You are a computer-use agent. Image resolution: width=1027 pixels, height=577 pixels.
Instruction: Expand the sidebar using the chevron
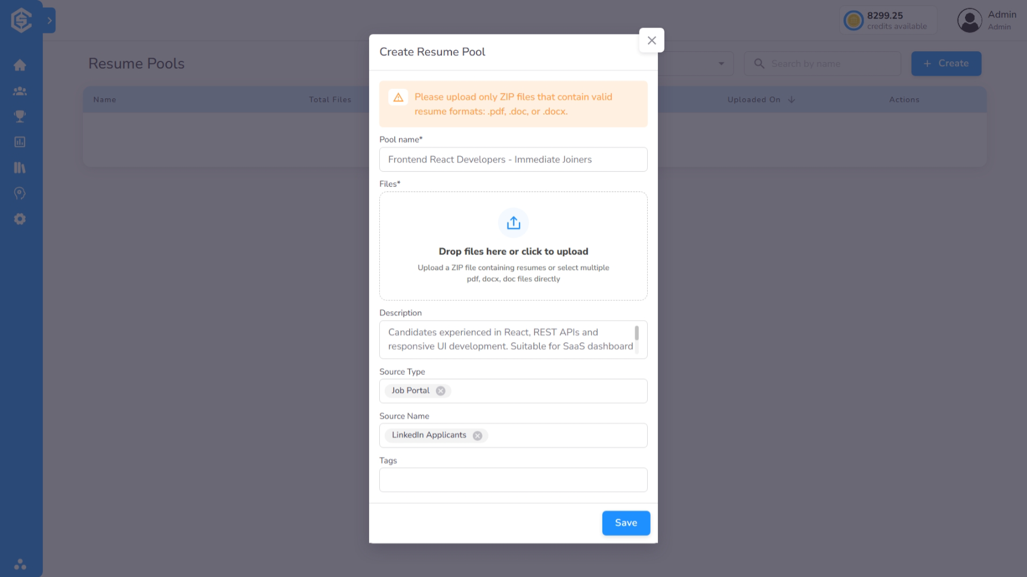[x=50, y=20]
